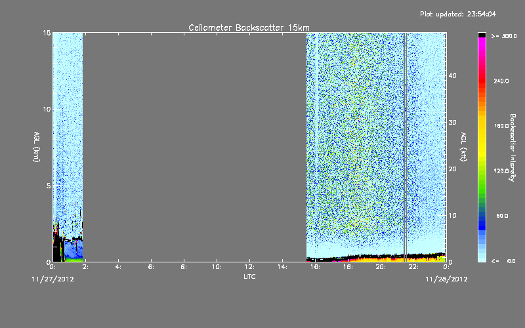Click the 'Plot updated: 23:54:04' timestamp

point(458,14)
